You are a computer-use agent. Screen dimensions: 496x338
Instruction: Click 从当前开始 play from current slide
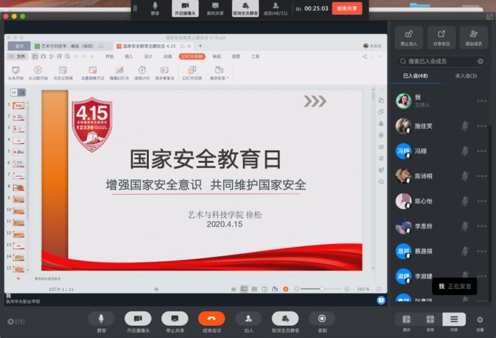tap(38, 73)
